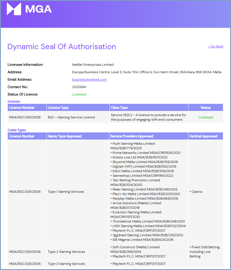The width and height of the screenshot is (231, 270).
Task: Select LNW Gaming Malta Limited entry
Action: [x=148, y=226]
